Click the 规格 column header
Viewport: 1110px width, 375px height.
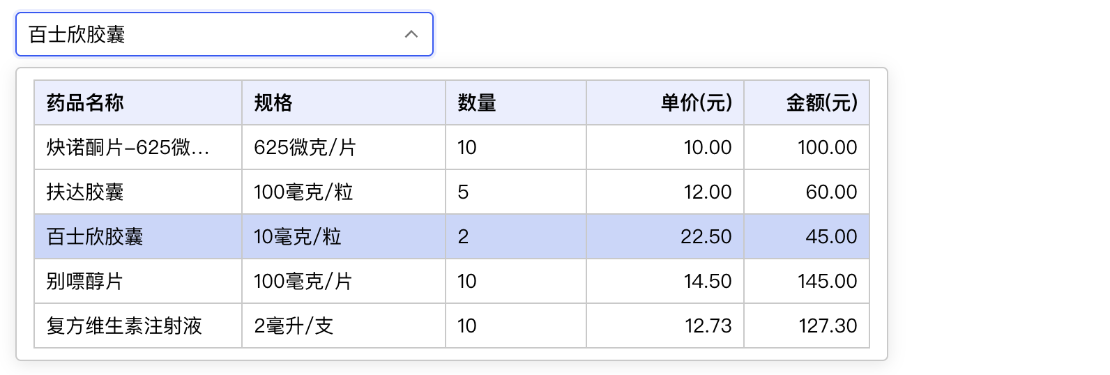click(344, 103)
